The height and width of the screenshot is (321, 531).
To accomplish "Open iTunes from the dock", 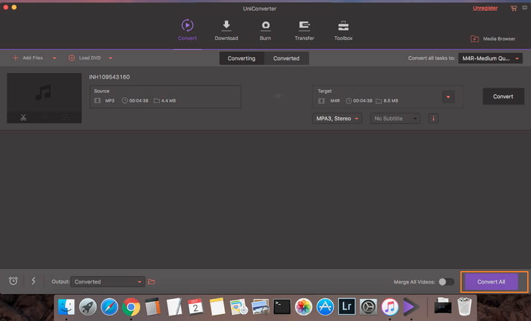I will pos(390,307).
